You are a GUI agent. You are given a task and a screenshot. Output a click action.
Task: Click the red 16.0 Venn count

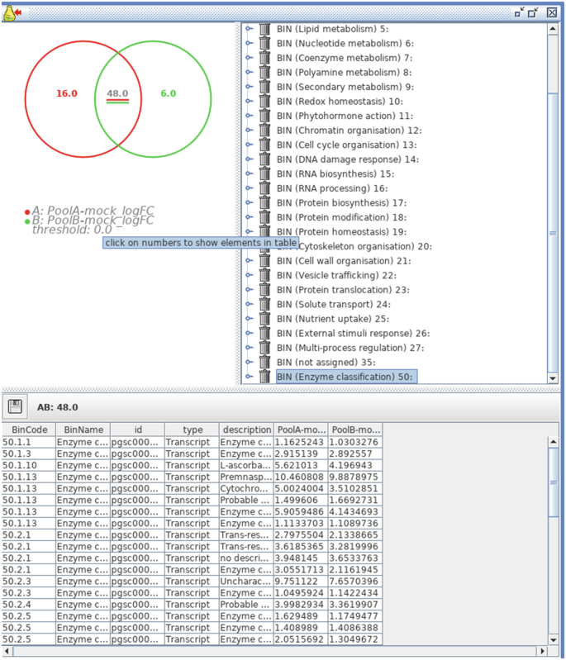(67, 94)
